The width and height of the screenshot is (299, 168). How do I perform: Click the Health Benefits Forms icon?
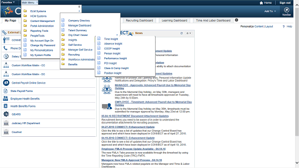6,106
